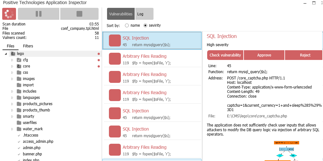The height and width of the screenshot is (161, 323).
Task: Stop the scan
Action: 79,14
